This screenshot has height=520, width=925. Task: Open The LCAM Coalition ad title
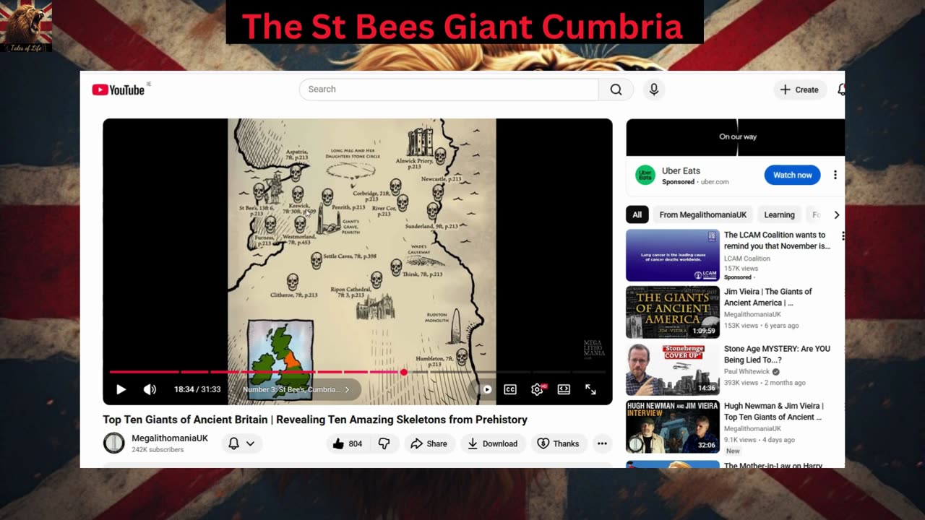click(x=777, y=240)
